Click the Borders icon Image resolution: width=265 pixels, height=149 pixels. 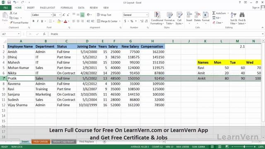[51, 21]
